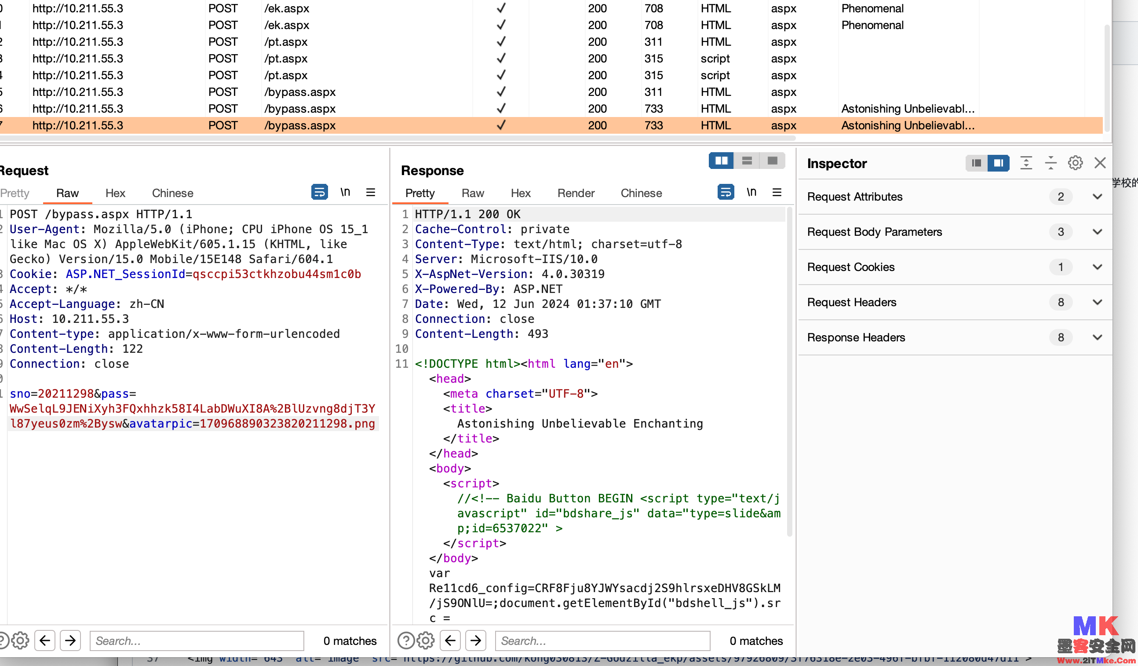Switch Response view to Hex tab
Screen dimensions: 1138x666
pyautogui.click(x=521, y=194)
